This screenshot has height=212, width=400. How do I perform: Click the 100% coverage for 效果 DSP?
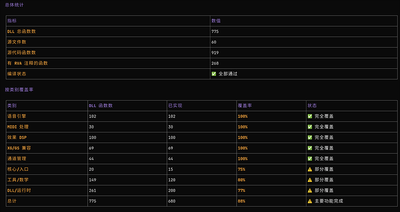243,137
